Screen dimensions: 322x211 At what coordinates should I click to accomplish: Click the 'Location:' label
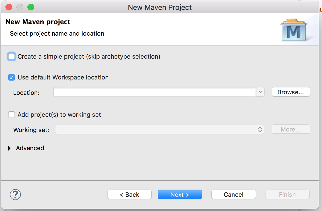point(26,93)
